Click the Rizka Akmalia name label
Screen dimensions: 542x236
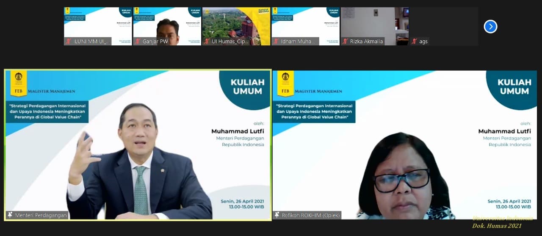(366, 42)
